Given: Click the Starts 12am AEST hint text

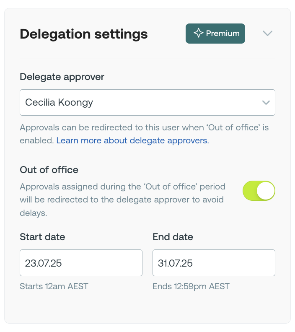Looking at the screenshot, I should tap(54, 287).
